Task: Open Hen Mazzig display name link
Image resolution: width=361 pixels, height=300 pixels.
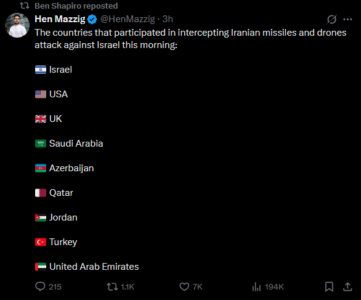Action: click(x=60, y=19)
